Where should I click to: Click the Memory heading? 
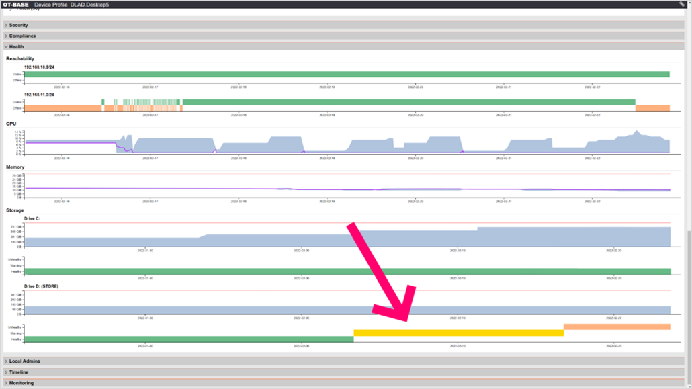click(x=15, y=167)
